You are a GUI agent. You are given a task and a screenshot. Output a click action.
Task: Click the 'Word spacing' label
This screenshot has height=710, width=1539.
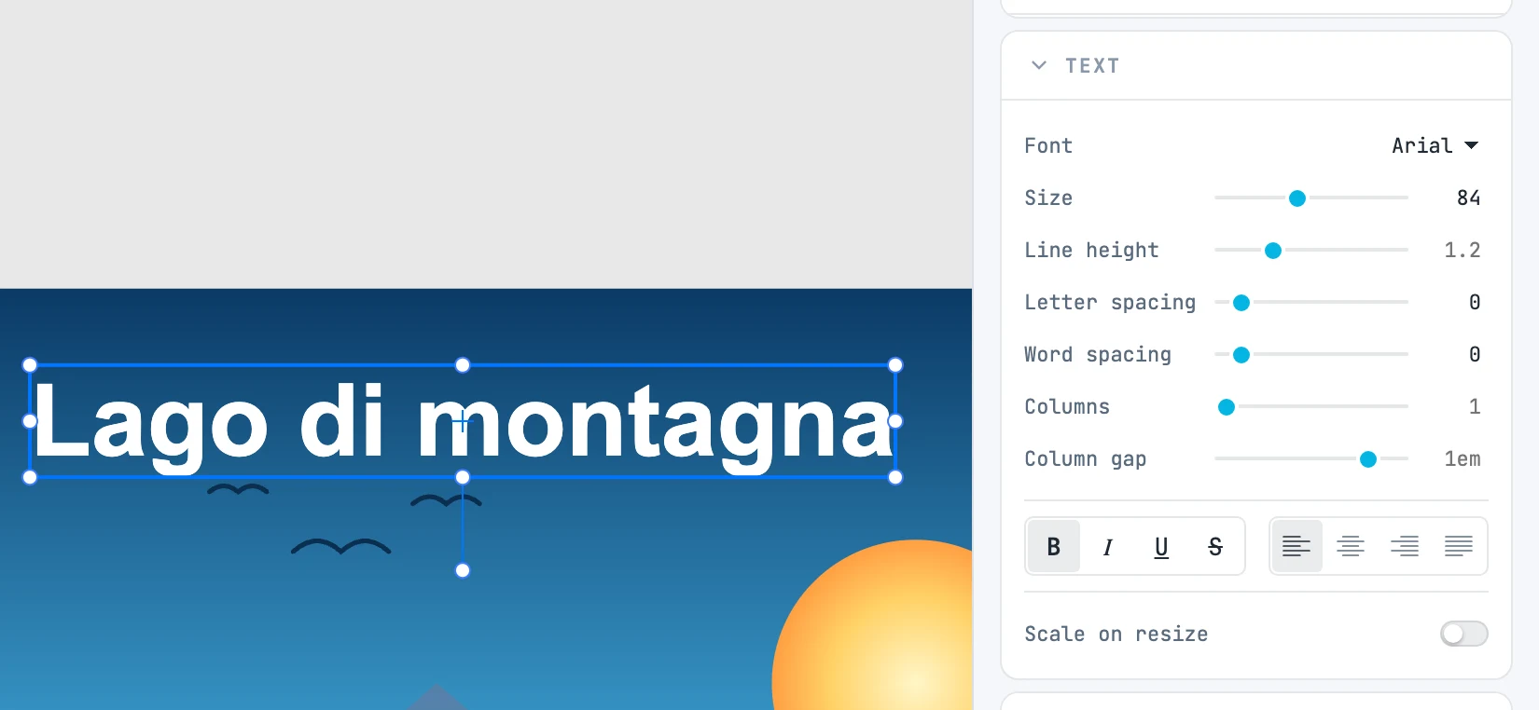coord(1098,354)
